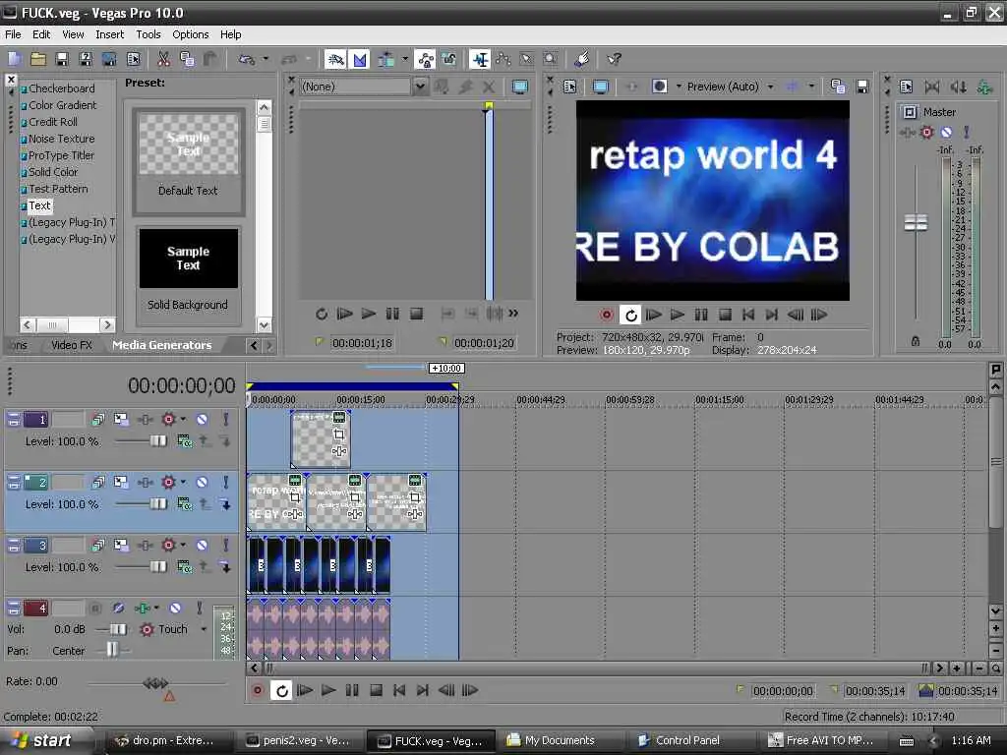Mute video track 1
Screen dimensions: 1007x755
click(202, 419)
